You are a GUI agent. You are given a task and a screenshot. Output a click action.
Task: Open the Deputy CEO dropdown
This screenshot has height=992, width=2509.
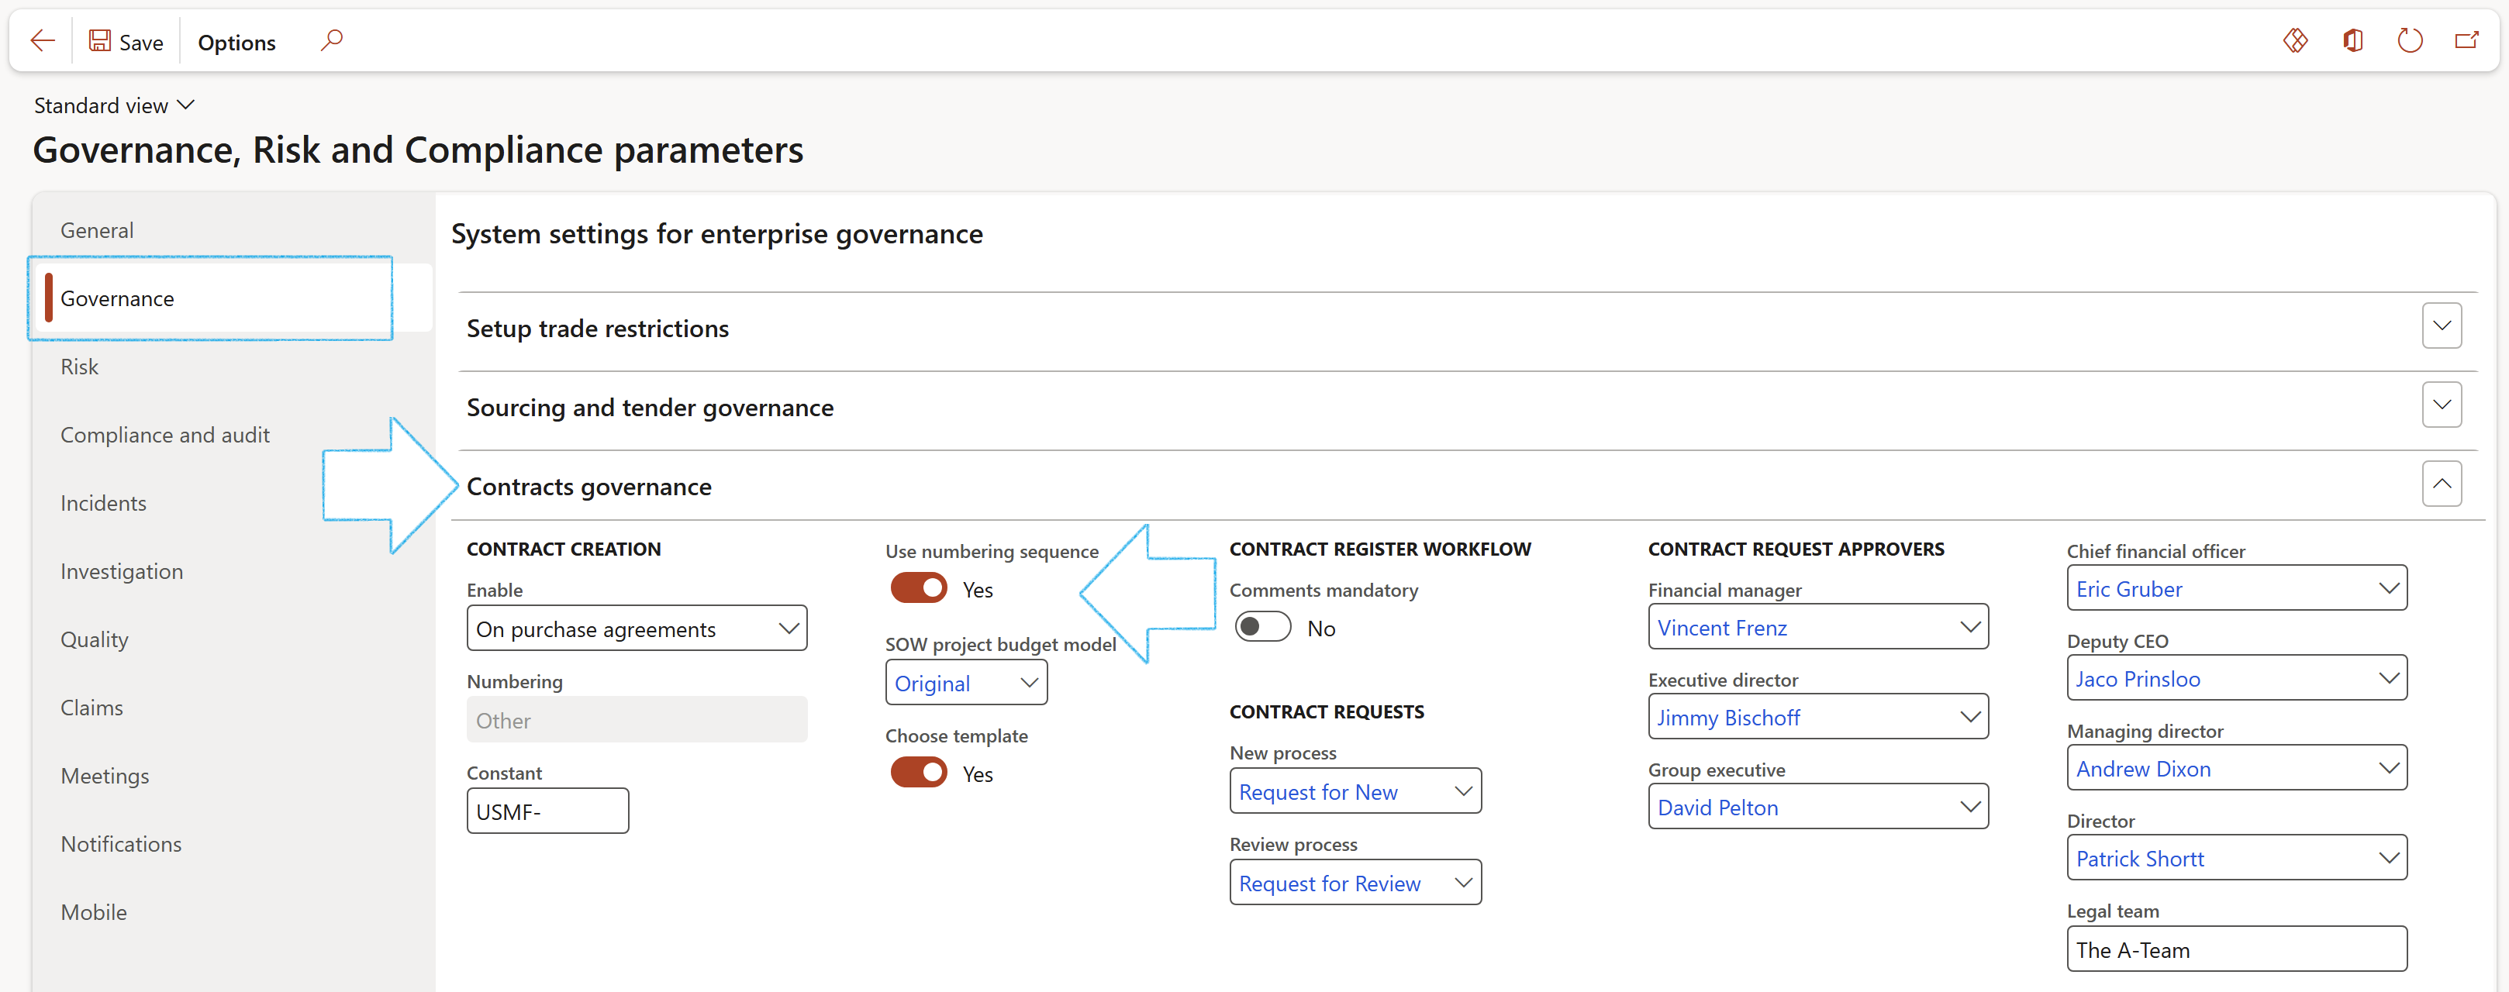[2236, 679]
